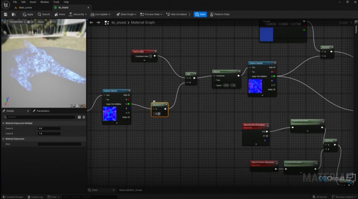Click the green G output pin of left Texture Sample
This screenshot has height=199, width=358.
(129, 104)
